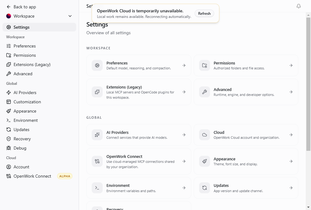Viewport: 311px width, 210px height.
Task: Click the Preferences card title text
Action: point(117,63)
